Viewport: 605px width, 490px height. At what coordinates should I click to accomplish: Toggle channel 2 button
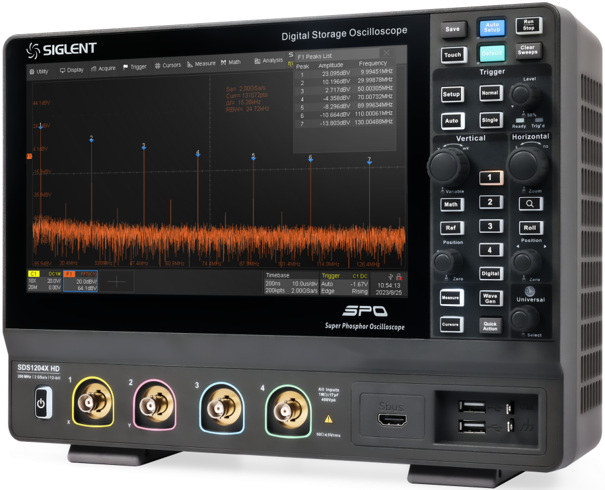[x=490, y=202]
